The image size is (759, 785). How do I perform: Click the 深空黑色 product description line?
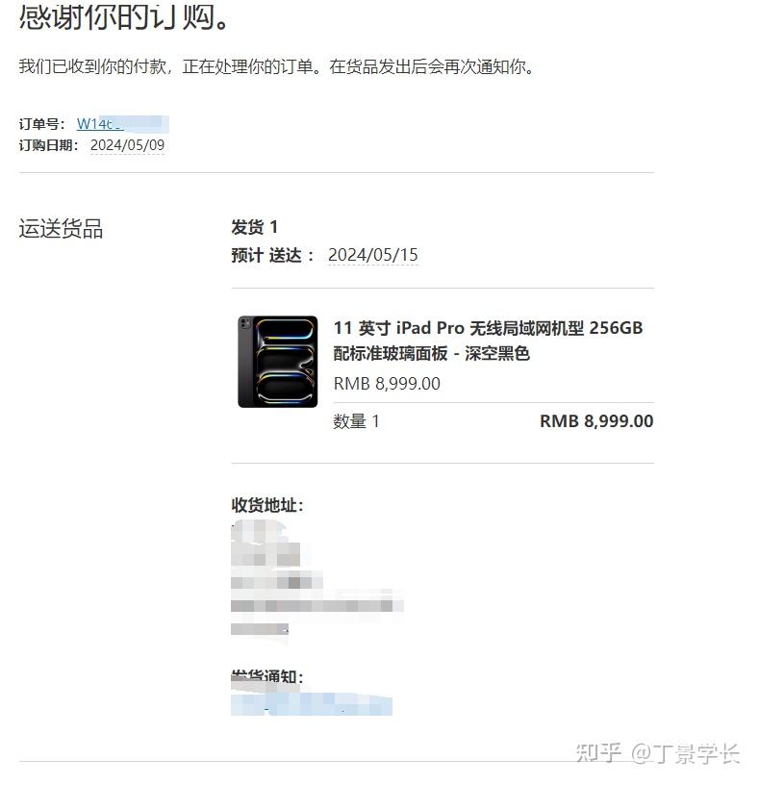click(x=432, y=353)
